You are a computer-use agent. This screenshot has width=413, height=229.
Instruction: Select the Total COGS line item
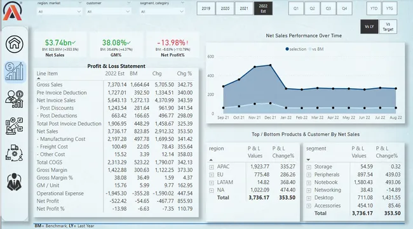50,162
